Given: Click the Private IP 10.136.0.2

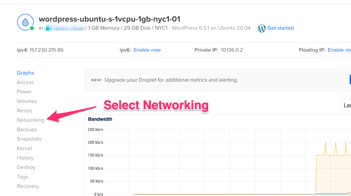Looking at the screenshot, I should 232,50.
